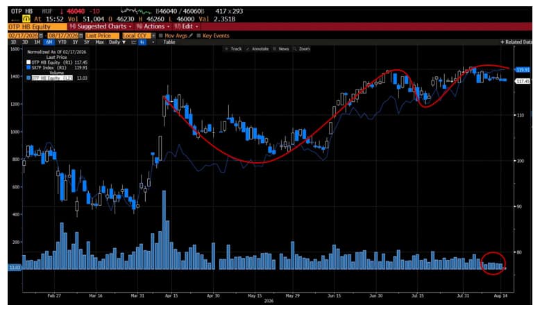Image resolution: width=540 pixels, height=312 pixels.
Task: Click the Val 2.351B value
Action: [x=217, y=19]
